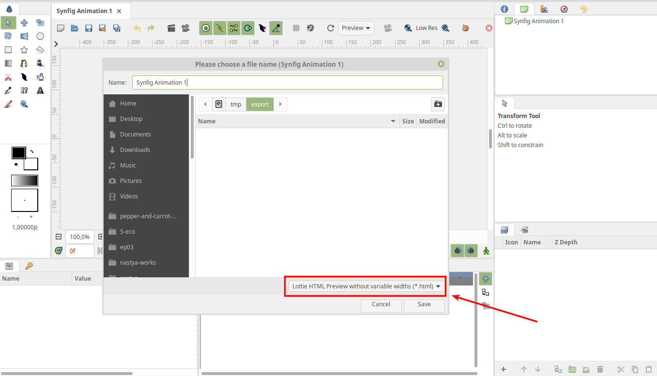Select the Sketch pencil tool

pos(8,104)
